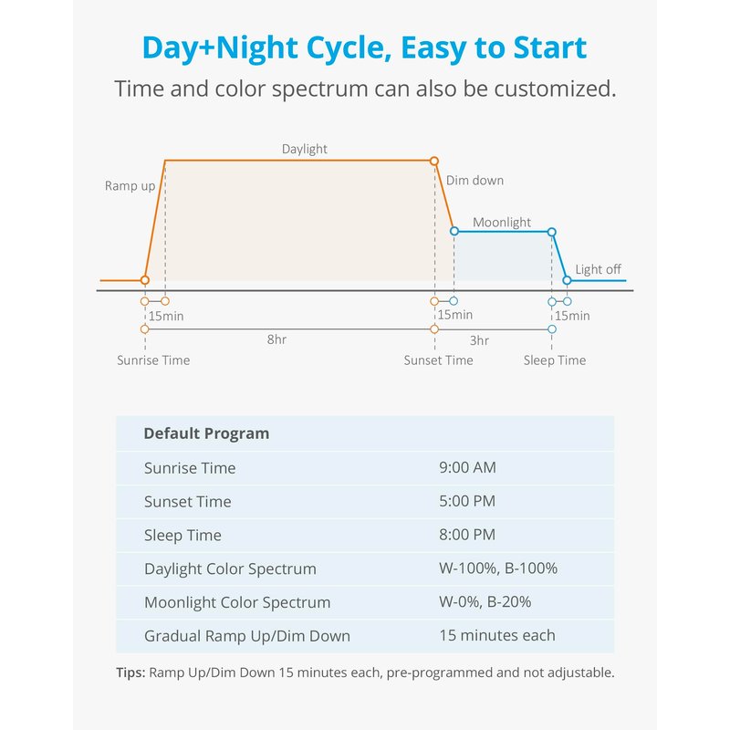The image size is (730, 730).
Task: Click the Dim down label
Action: (x=474, y=181)
